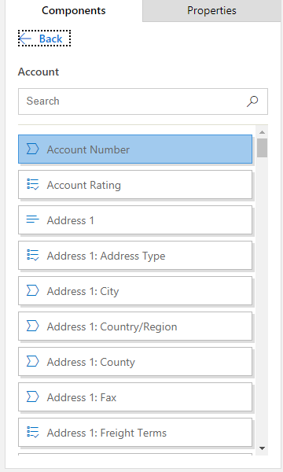
Task: Click the option set icon for Address Type
Action: [32, 255]
